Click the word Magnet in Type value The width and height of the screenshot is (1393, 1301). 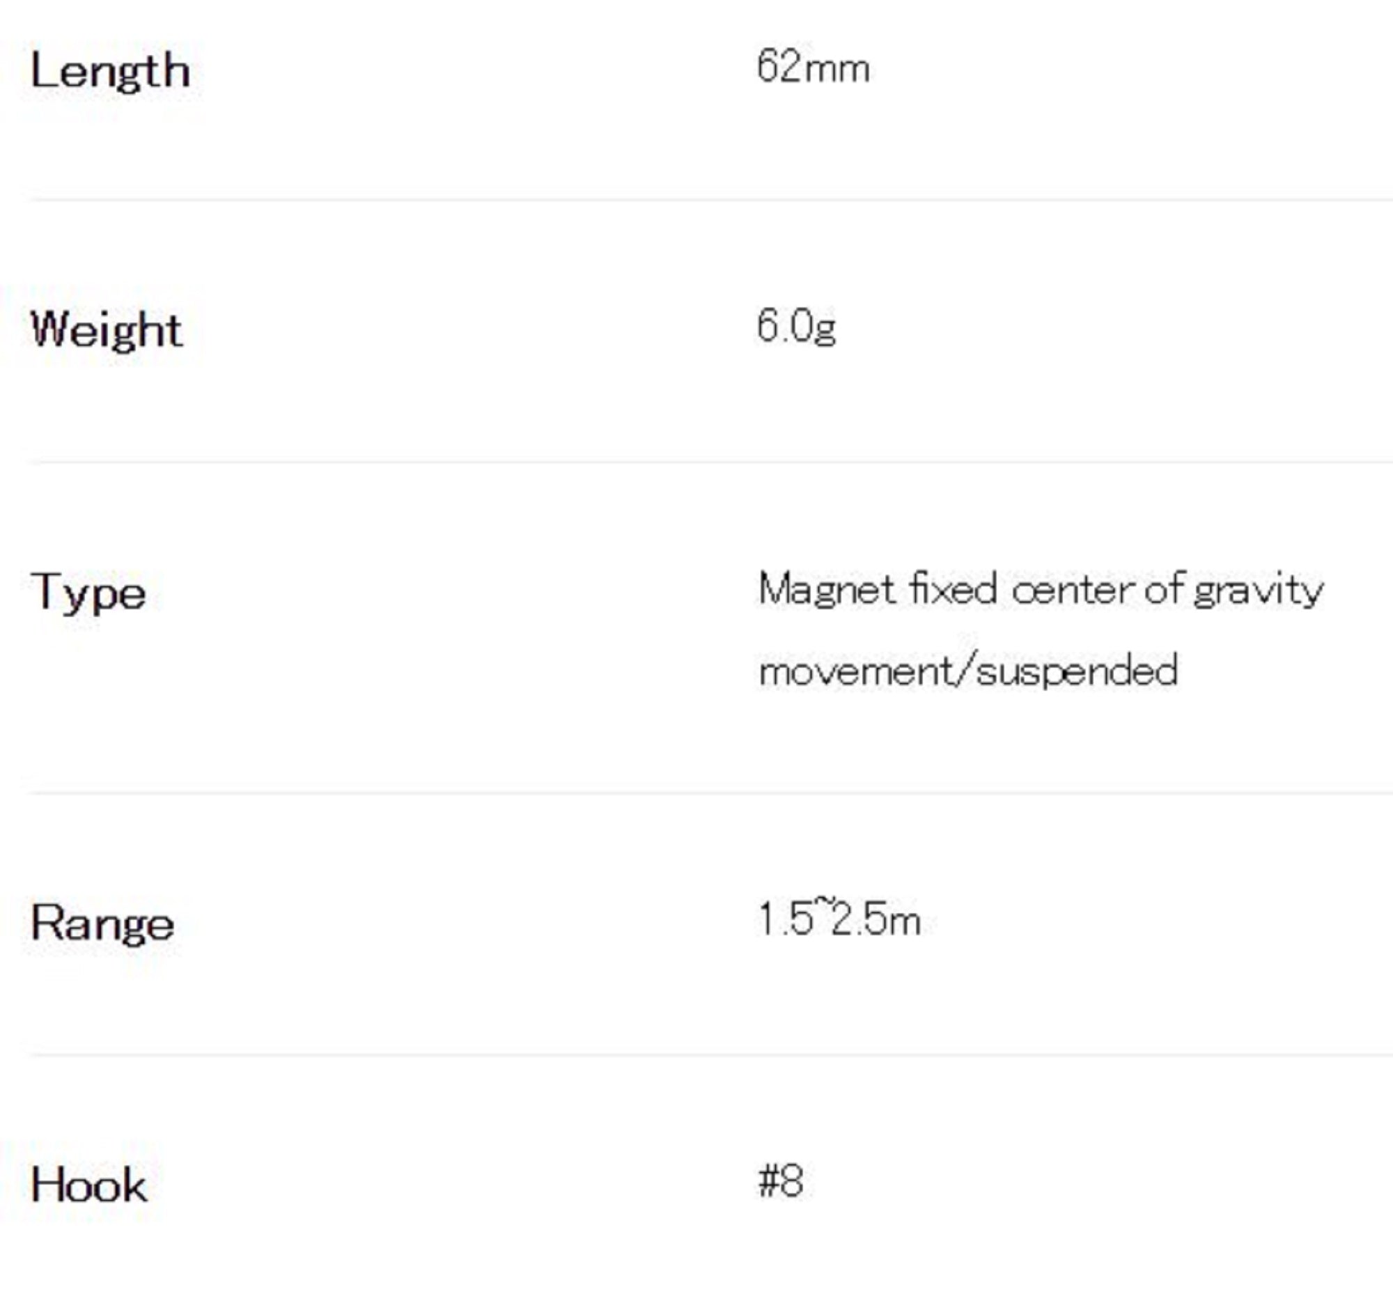click(827, 590)
